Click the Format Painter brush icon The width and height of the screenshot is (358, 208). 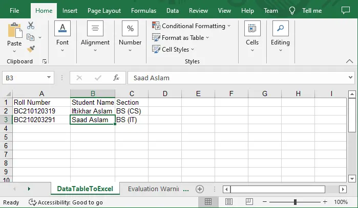[x=31, y=49]
